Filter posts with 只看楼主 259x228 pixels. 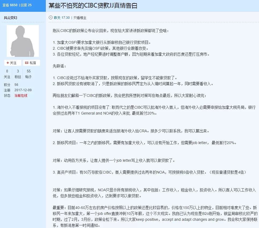click(x=80, y=18)
